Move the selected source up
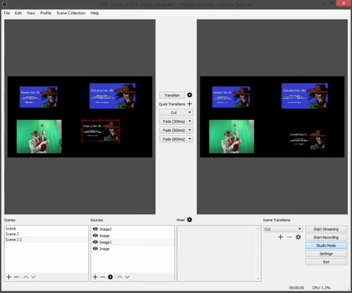This screenshot has height=293, width=352. point(120,277)
